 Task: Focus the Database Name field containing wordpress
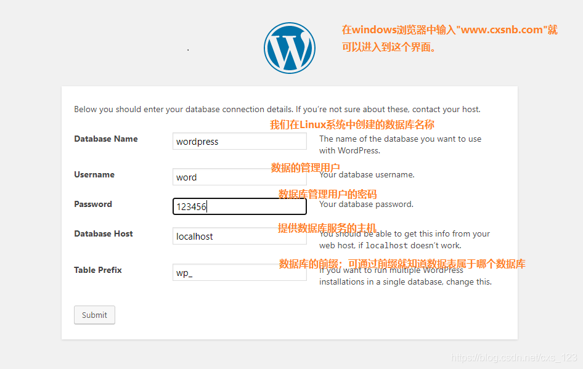(x=240, y=141)
